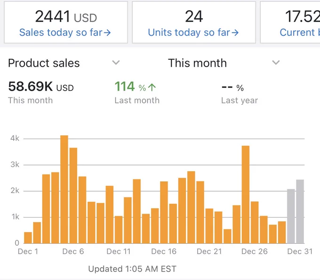Open the This month period selector

pyautogui.click(x=224, y=63)
